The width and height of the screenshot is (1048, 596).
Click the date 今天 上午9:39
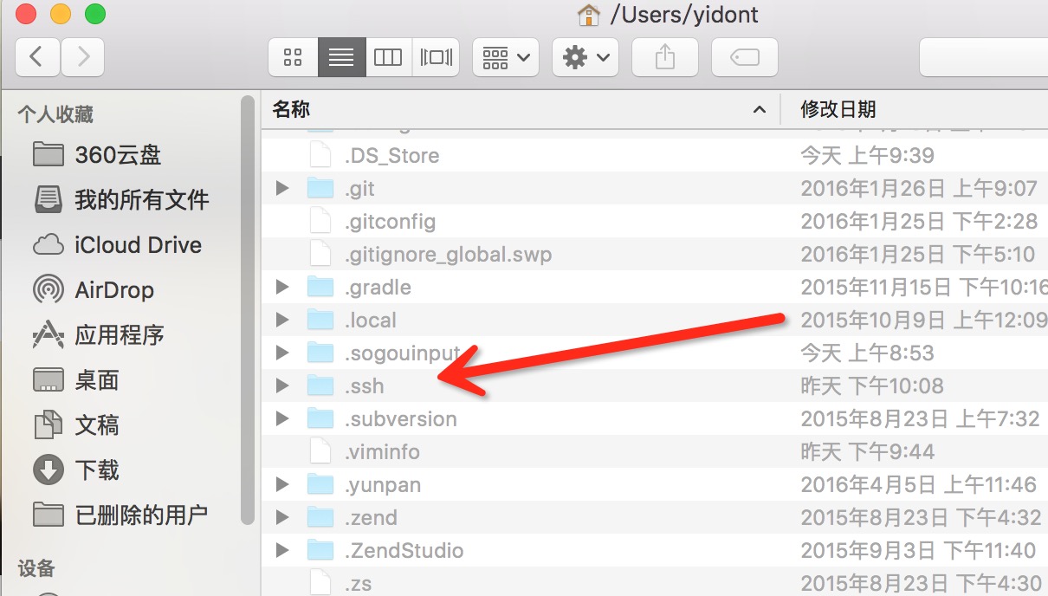tap(866, 155)
